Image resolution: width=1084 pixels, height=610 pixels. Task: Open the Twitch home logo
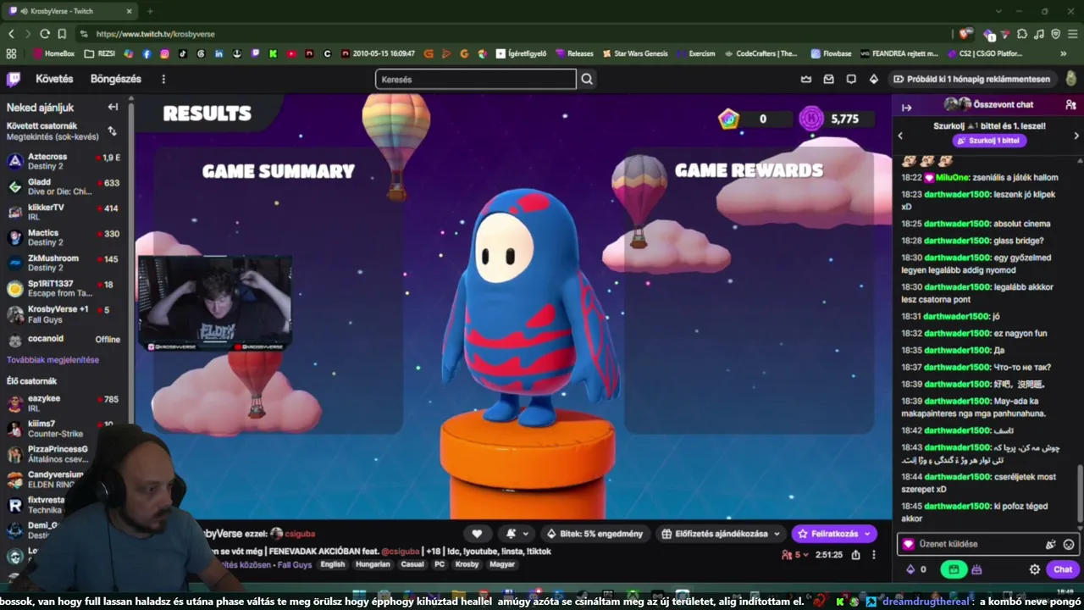[x=14, y=79]
